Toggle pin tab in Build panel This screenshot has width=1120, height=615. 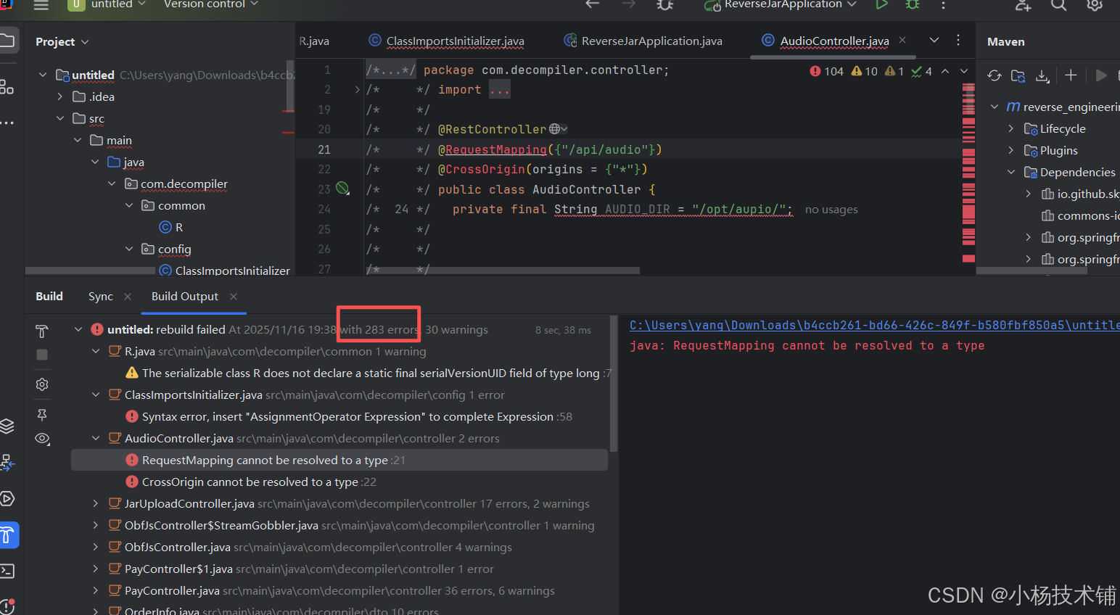pyautogui.click(x=42, y=415)
